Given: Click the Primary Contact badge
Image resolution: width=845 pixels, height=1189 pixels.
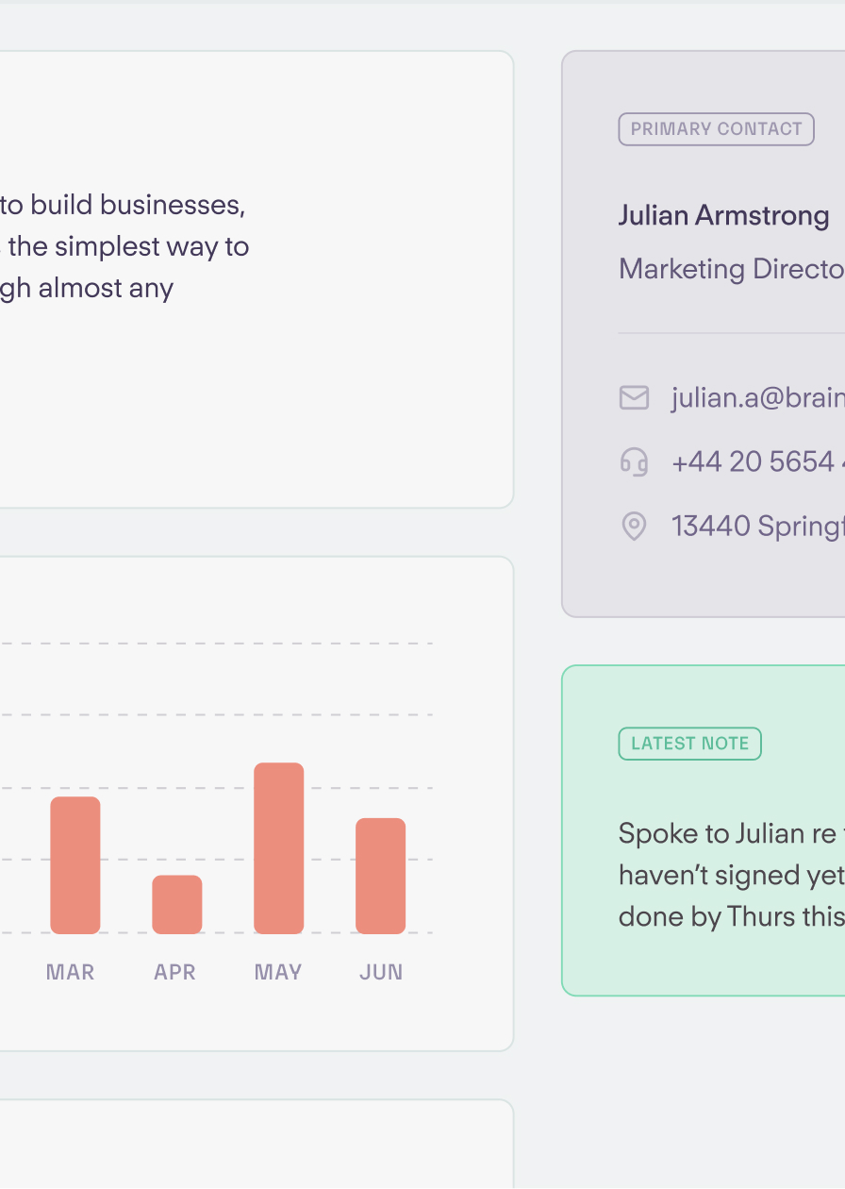Looking at the screenshot, I should tap(716, 129).
